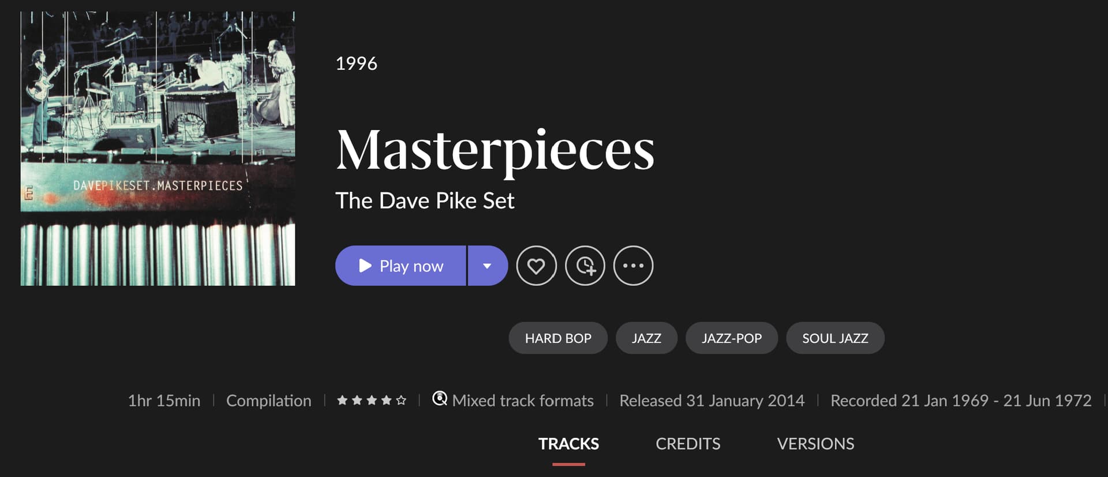
Task: Click the Play now button
Action: click(x=400, y=266)
